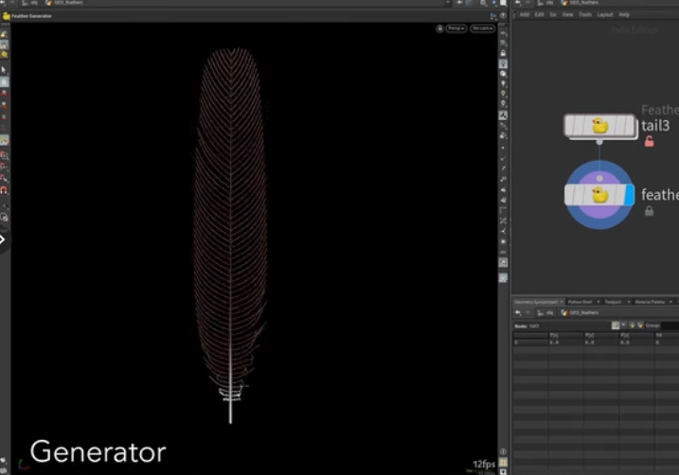679x475 pixels.
Task: Toggle the lock camera to view icon
Action: 439,28
